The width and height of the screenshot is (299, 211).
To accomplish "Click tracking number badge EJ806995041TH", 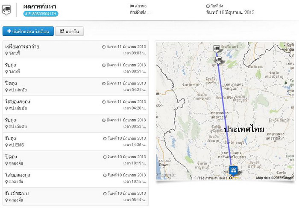I will tap(41, 14).
